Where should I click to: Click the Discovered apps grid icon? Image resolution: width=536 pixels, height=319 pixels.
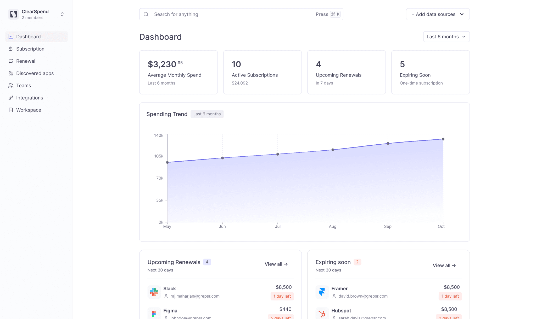tap(11, 73)
